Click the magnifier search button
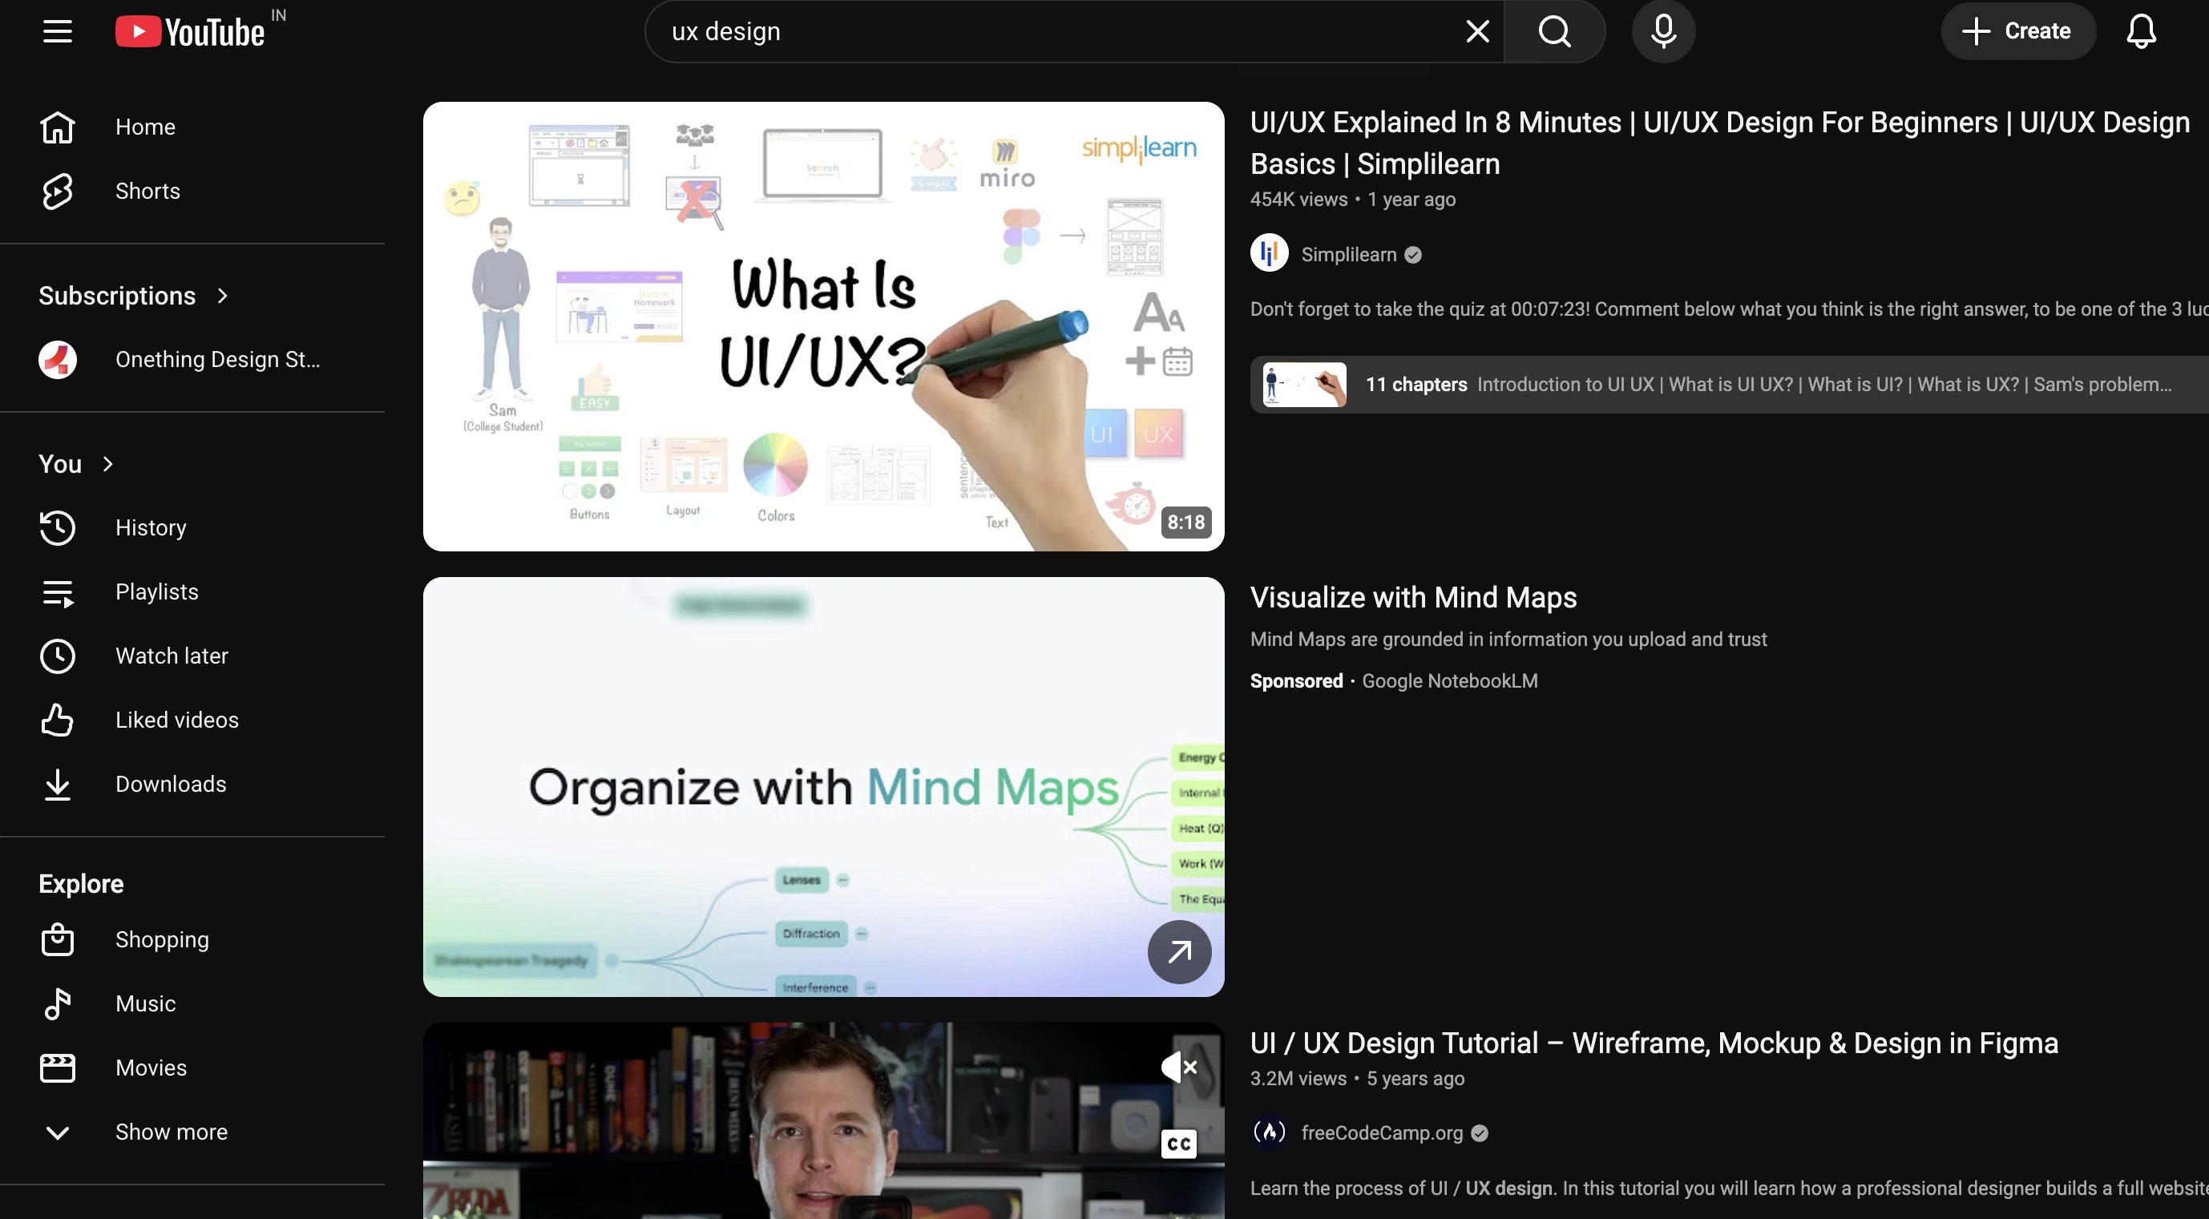2209x1219 pixels. 1554,32
